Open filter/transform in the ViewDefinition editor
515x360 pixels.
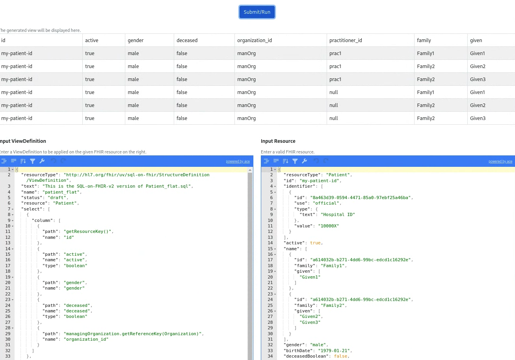32,161
